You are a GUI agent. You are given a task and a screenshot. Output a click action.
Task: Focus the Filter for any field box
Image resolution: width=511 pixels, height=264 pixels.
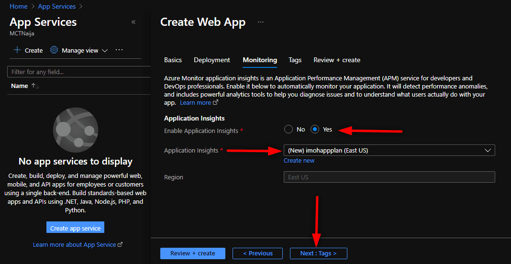pyautogui.click(x=79, y=72)
